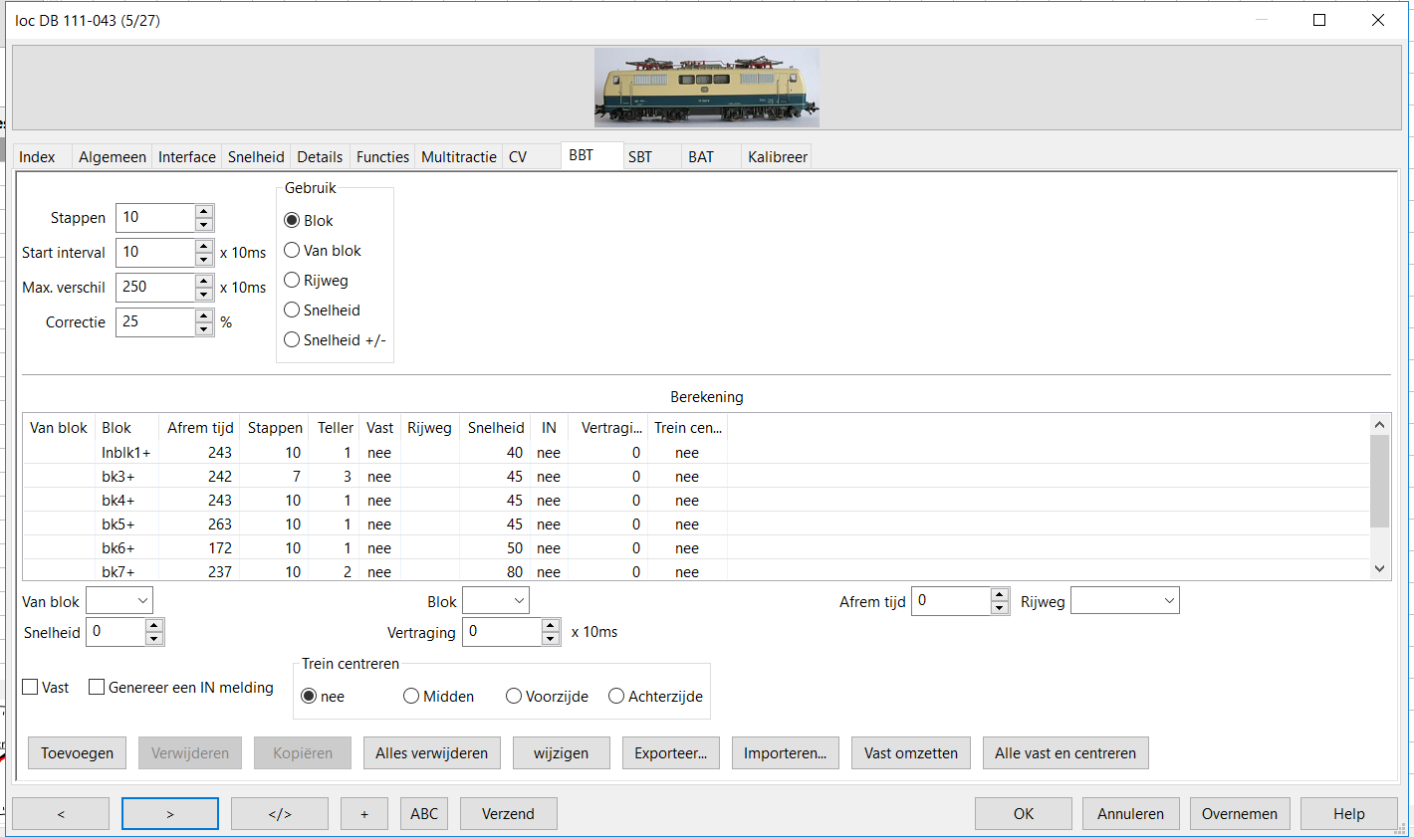Click the locomotive image thumbnail
The width and height of the screenshot is (1414, 837).
point(706,88)
